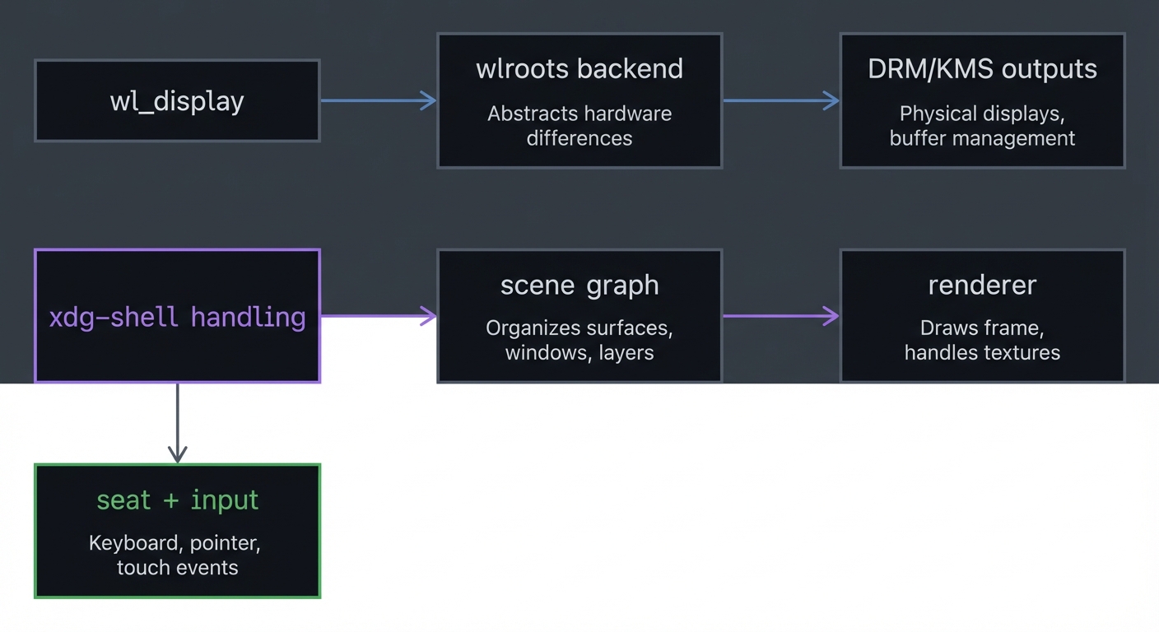The height and width of the screenshot is (632, 1159).
Task: Click the downward arrow to seat + input
Action: coord(178,420)
